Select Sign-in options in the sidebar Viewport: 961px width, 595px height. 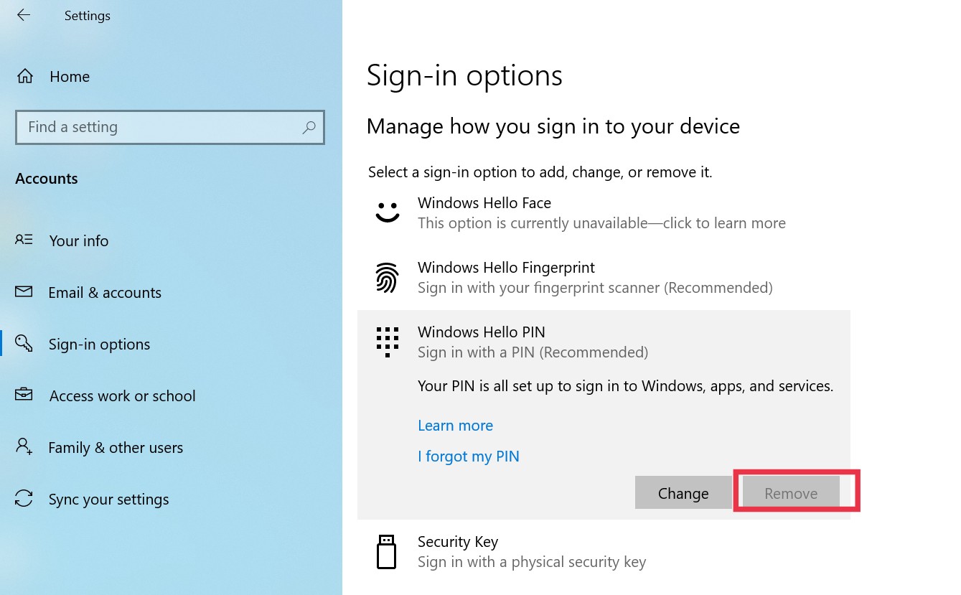(99, 344)
